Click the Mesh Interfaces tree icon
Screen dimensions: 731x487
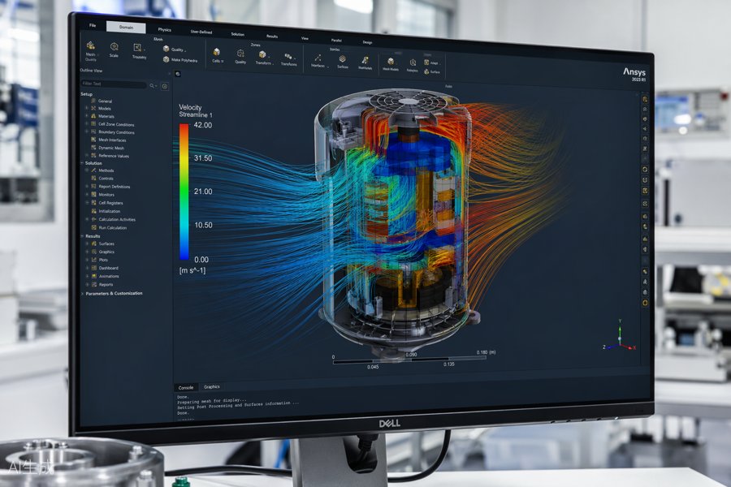[93, 140]
